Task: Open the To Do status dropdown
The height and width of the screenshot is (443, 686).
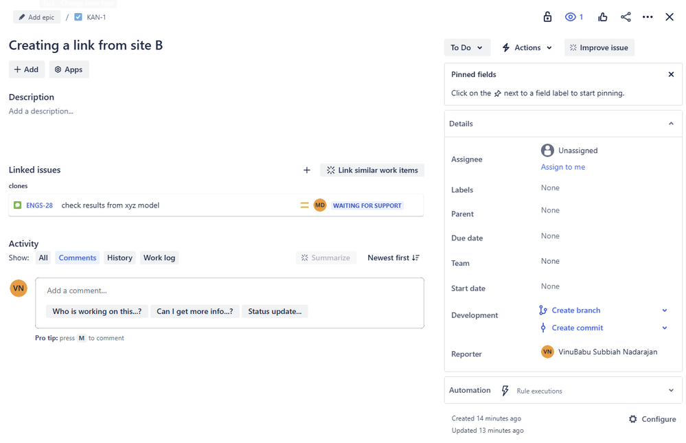Action: (467, 47)
